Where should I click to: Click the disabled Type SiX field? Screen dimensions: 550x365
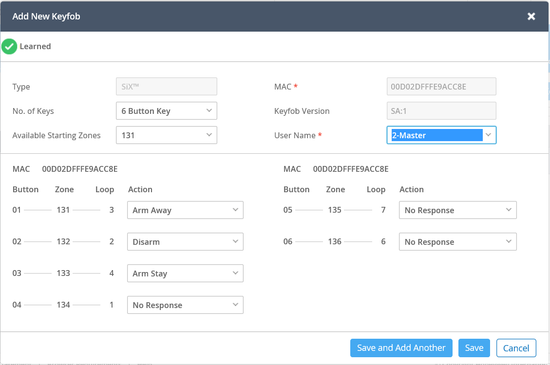[x=167, y=87]
